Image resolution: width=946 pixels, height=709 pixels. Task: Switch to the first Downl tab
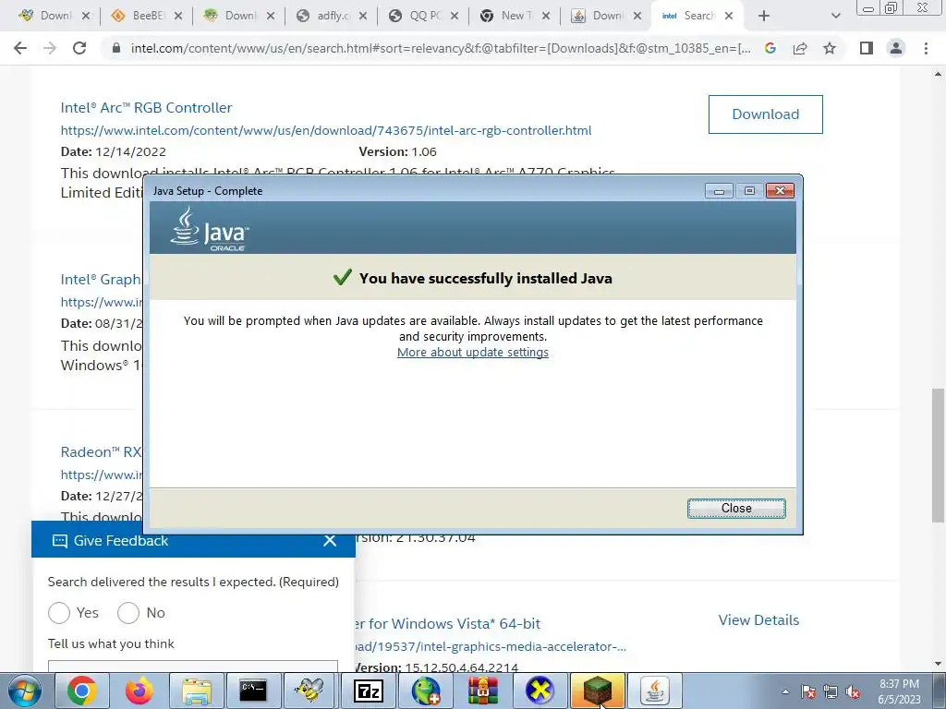54,16
